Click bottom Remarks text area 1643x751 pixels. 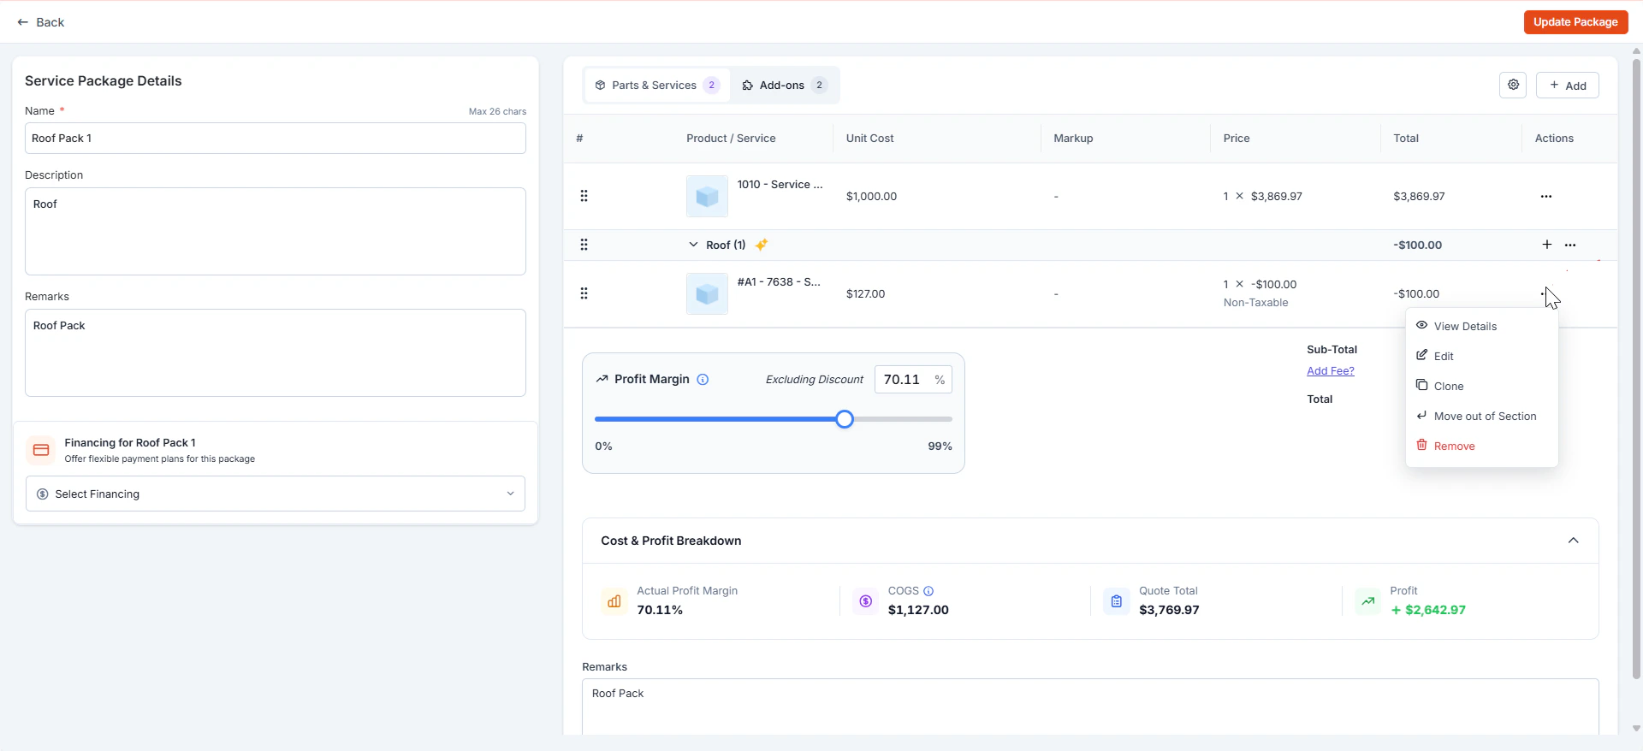tap(1090, 707)
